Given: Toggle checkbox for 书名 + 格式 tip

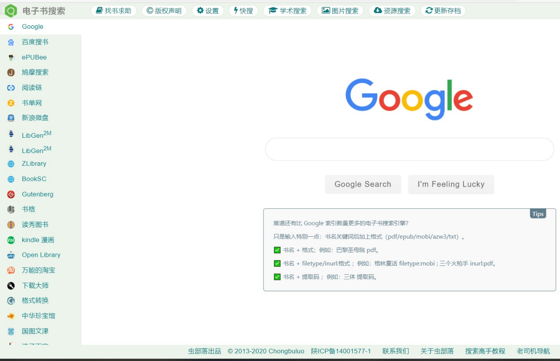Looking at the screenshot, I should click(x=277, y=250).
